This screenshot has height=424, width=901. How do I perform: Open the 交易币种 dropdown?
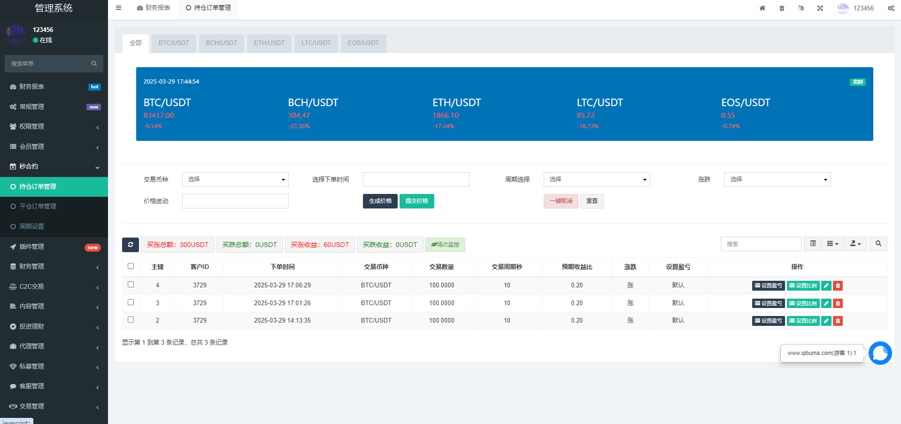point(235,179)
